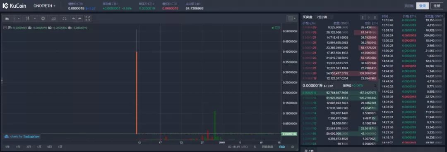Enter fullscreen chart mode
Image resolution: width=447 pixels, height=152 pixels.
pos(88,19)
